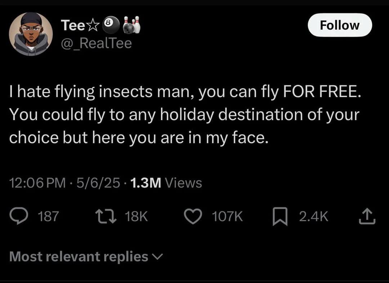This screenshot has width=389, height=283.
Task: Expand the Most relevant replies sorter
Action: pos(79,256)
